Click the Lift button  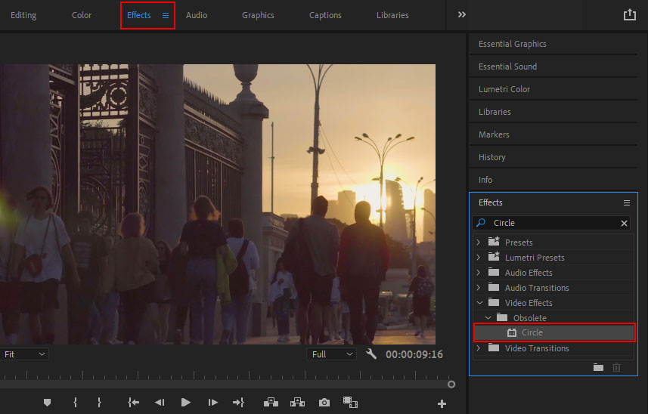click(x=271, y=403)
